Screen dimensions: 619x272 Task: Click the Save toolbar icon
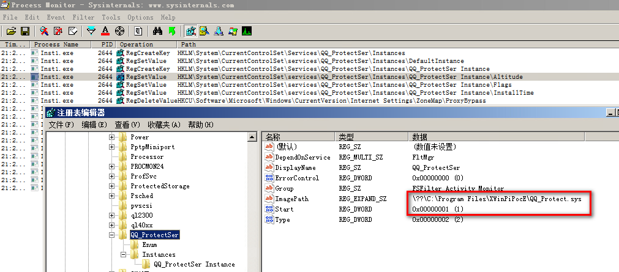25,31
